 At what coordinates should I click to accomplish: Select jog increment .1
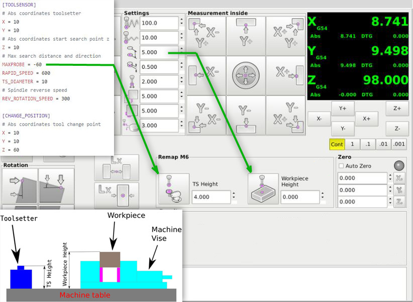(368, 144)
